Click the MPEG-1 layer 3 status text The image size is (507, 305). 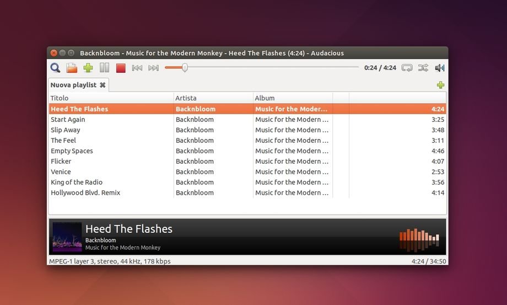click(x=110, y=261)
